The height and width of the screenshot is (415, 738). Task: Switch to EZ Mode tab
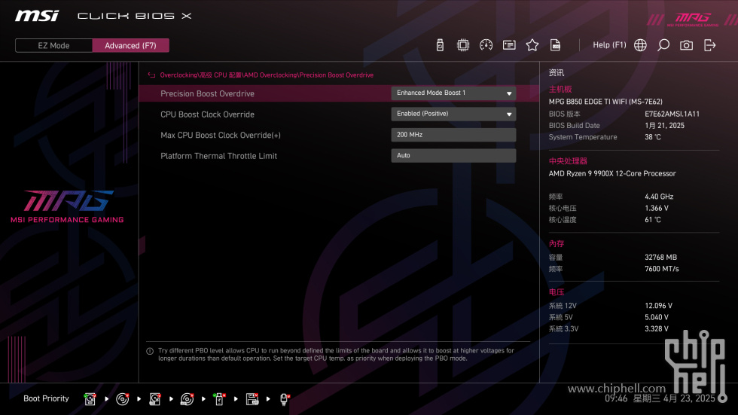[53, 46]
